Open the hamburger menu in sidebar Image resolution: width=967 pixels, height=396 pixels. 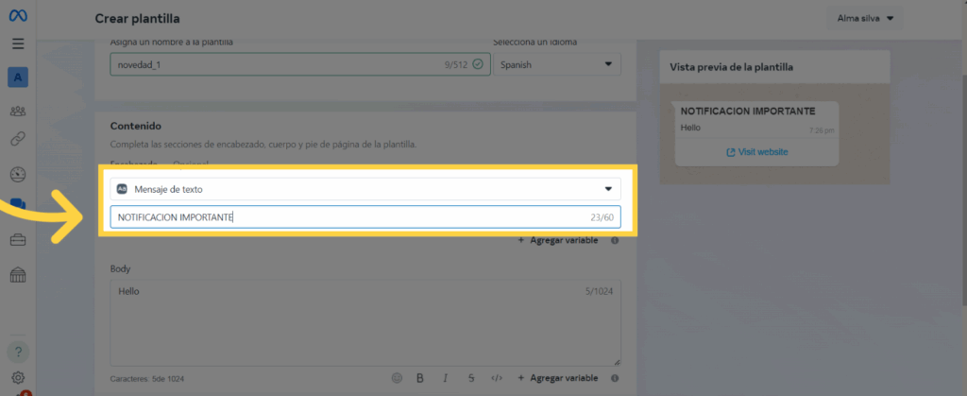point(18,43)
